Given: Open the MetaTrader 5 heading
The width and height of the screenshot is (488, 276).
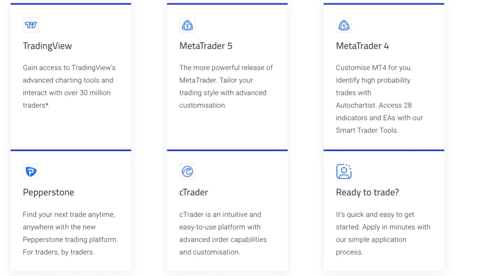Looking at the screenshot, I should click(x=206, y=46).
